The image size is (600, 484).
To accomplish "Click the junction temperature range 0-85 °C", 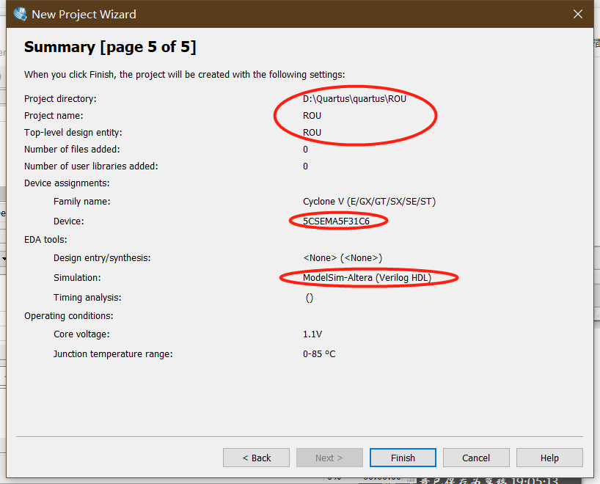I will point(319,354).
